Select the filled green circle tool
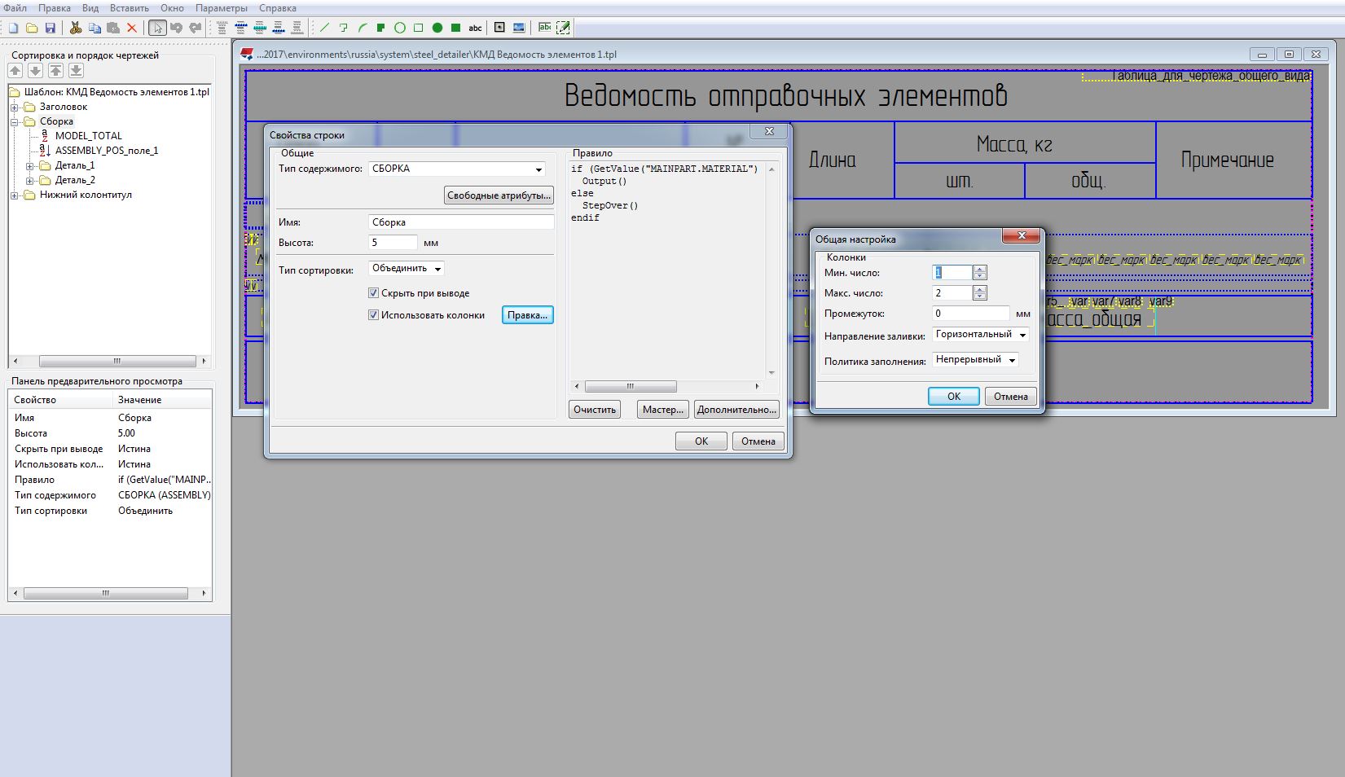The height and width of the screenshot is (777, 1345). [437, 28]
